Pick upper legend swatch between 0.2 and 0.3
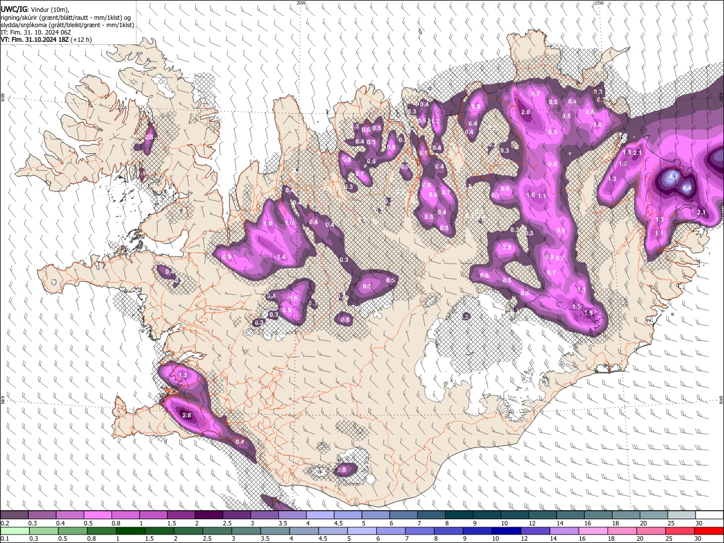724x543 pixels. pyautogui.click(x=14, y=515)
